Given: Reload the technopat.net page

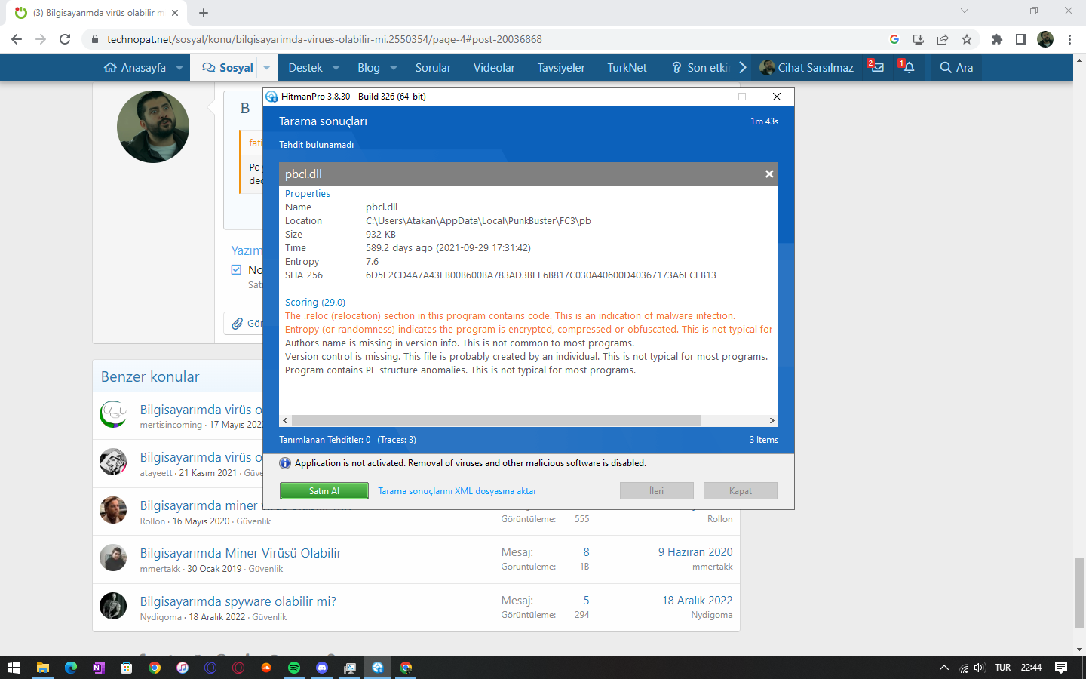Looking at the screenshot, I should point(65,39).
